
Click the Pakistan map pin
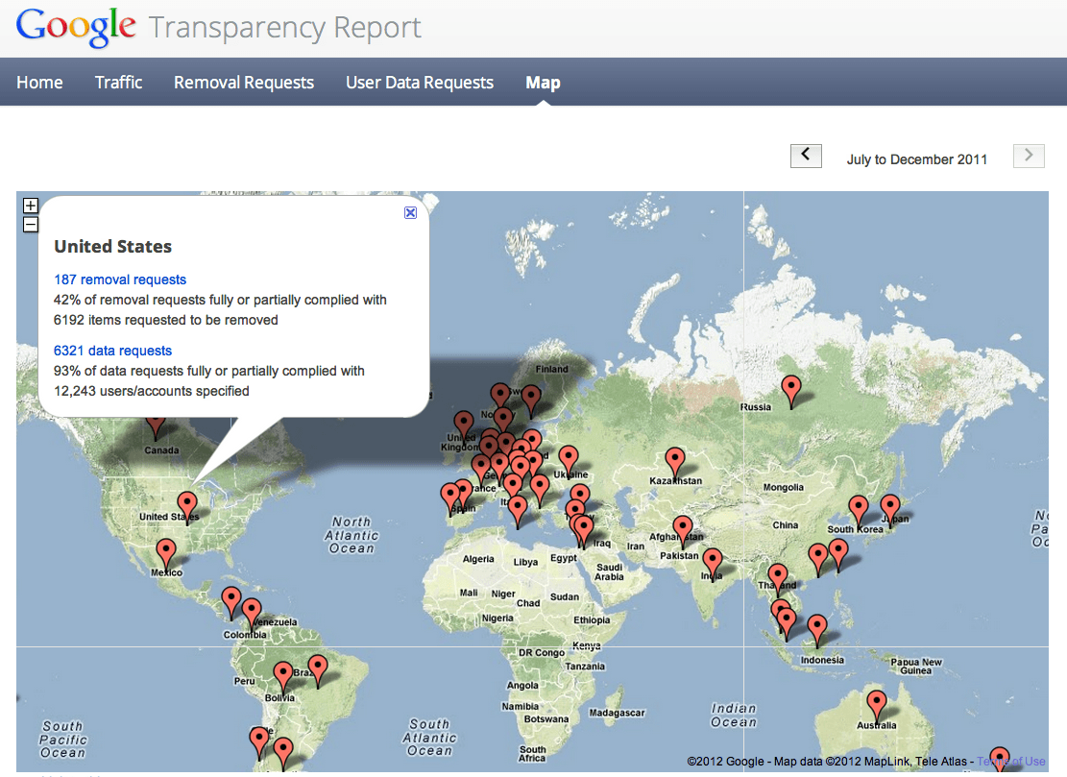coord(683,530)
